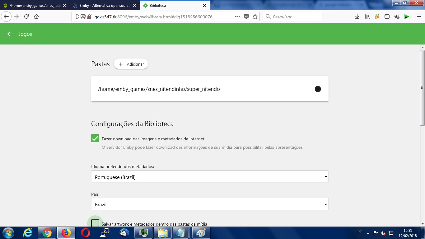425x239 pixels.
Task: Click the network icon in the system tray
Action: [x=391, y=233]
